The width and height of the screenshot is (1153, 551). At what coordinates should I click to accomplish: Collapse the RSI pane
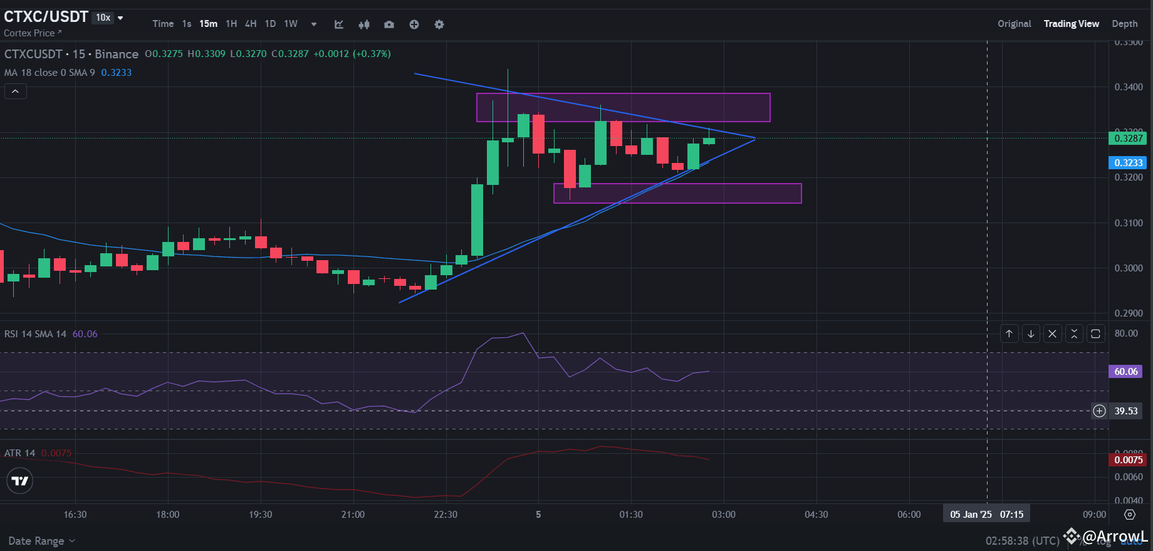1074,333
